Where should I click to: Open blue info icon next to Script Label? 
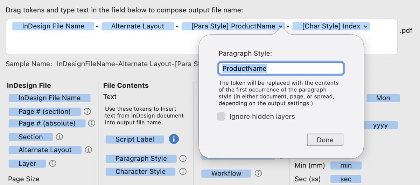174,139
